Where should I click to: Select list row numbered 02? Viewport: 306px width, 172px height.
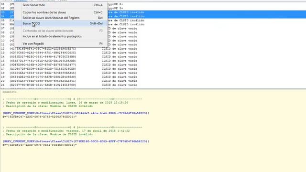153,8
